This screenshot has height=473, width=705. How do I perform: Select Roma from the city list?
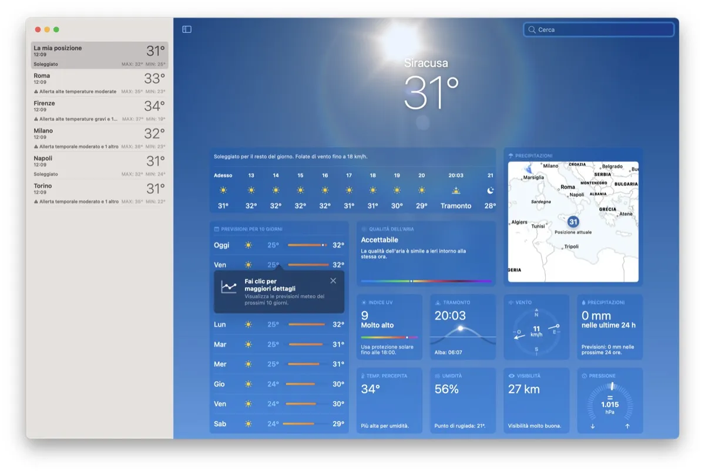point(99,82)
